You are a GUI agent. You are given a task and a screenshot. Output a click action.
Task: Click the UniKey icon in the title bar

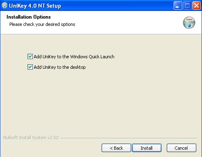pyautogui.click(x=4, y=5)
